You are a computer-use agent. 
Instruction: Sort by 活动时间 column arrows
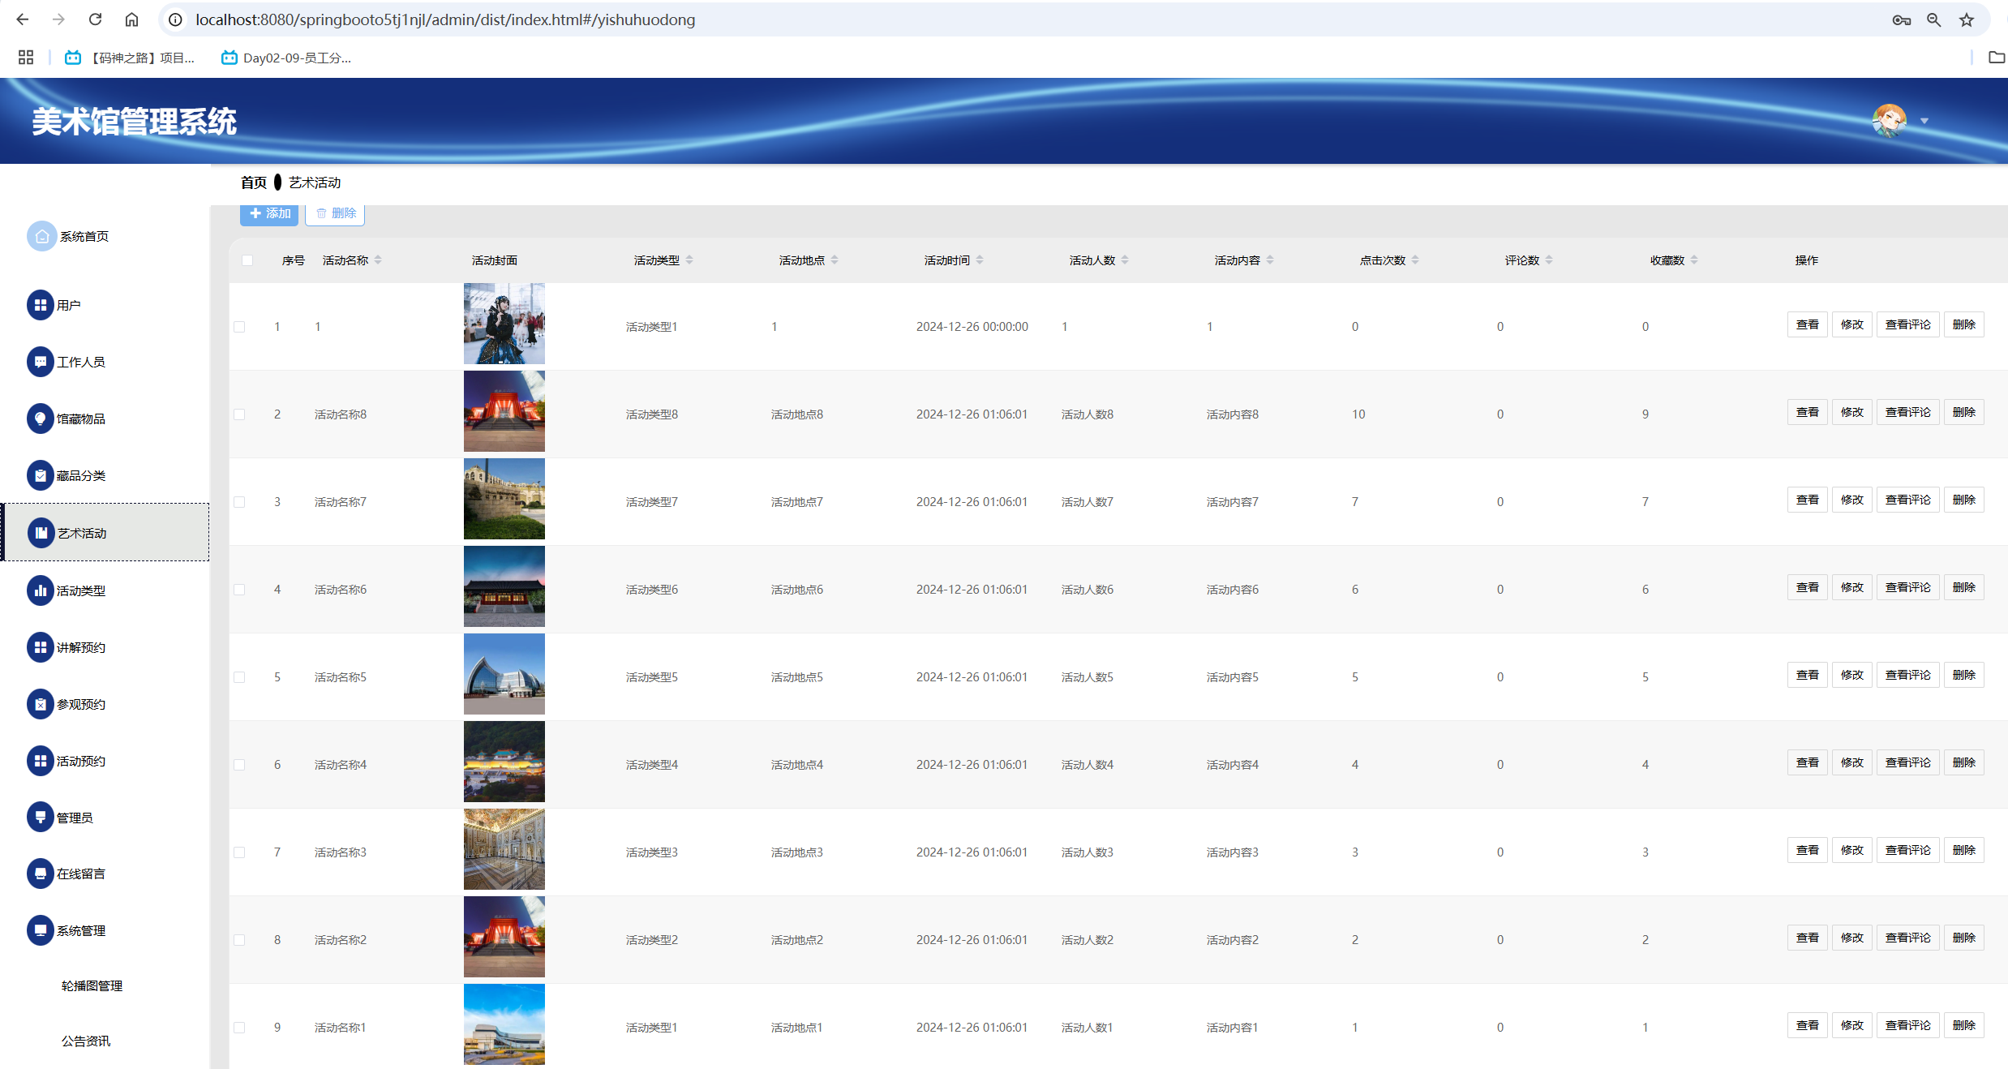coord(980,260)
